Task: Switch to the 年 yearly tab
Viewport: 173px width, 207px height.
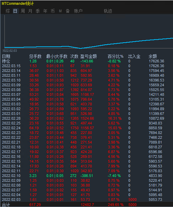Action: (45, 11)
